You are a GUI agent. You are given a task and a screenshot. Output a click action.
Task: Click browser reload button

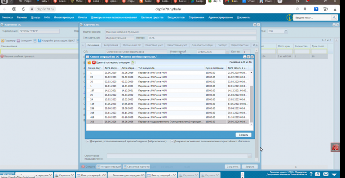pos(23,9)
